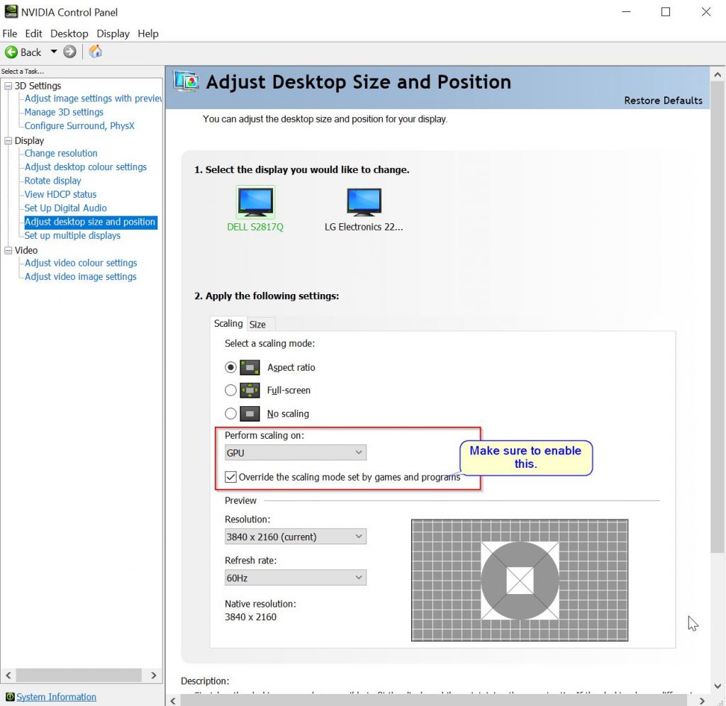Click the 3D Settings tree label
Image resolution: width=726 pixels, height=706 pixels.
click(x=38, y=86)
